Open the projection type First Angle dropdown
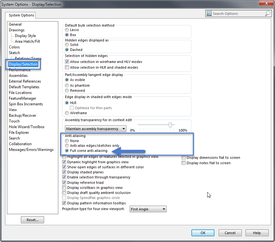Image resolution: width=275 pixels, height=242 pixels. coord(148,209)
